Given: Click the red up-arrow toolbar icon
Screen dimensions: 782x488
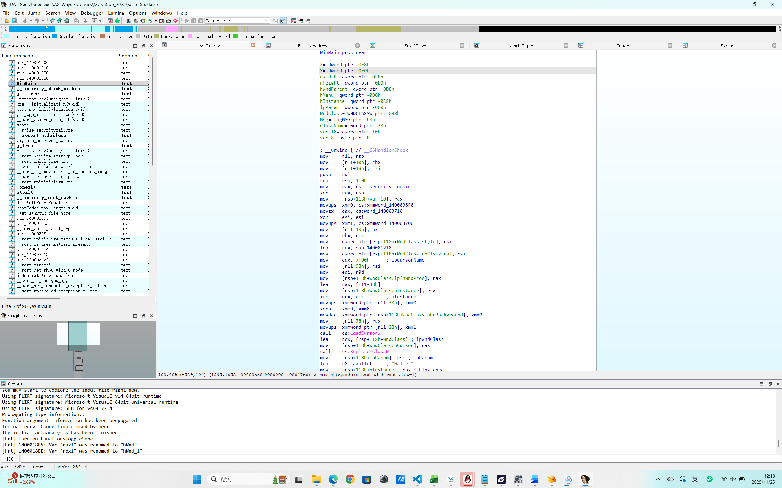Looking at the screenshot, I should tap(110, 21).
